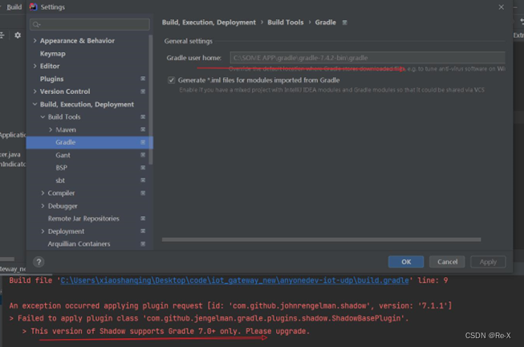The height and width of the screenshot is (347, 524).
Task: Open Plugins settings page
Action: (x=51, y=79)
